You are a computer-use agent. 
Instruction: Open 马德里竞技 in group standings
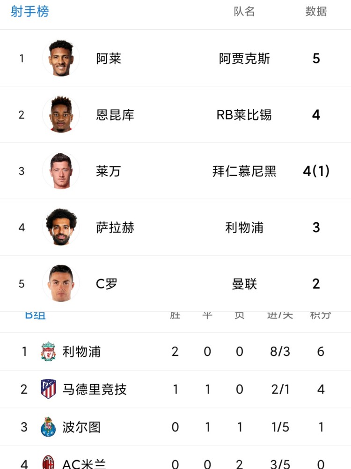coord(95,389)
